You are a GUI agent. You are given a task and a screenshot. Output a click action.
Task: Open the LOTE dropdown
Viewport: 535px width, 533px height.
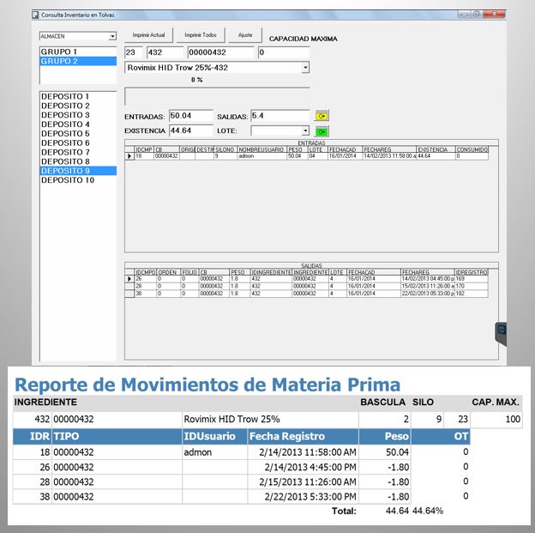tap(305, 130)
